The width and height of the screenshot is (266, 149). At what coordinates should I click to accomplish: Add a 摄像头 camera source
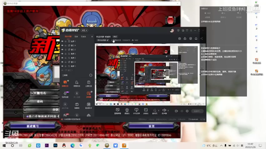point(127,111)
